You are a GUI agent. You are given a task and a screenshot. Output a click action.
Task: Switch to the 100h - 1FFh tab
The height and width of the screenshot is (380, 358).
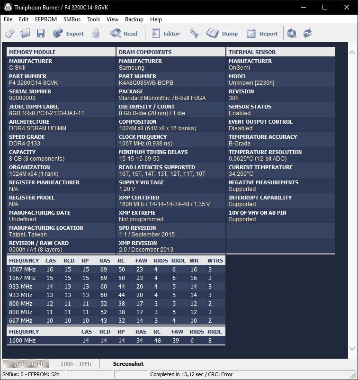76,364
